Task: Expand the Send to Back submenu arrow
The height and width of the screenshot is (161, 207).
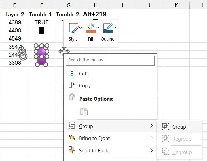Action: pyautogui.click(x=152, y=150)
